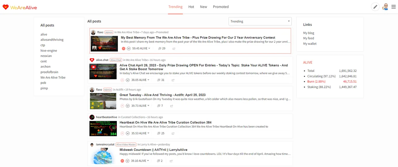Open comments (29) on 'My Best Memory' post
The width and height of the screenshot is (398, 167).
coord(162,48)
